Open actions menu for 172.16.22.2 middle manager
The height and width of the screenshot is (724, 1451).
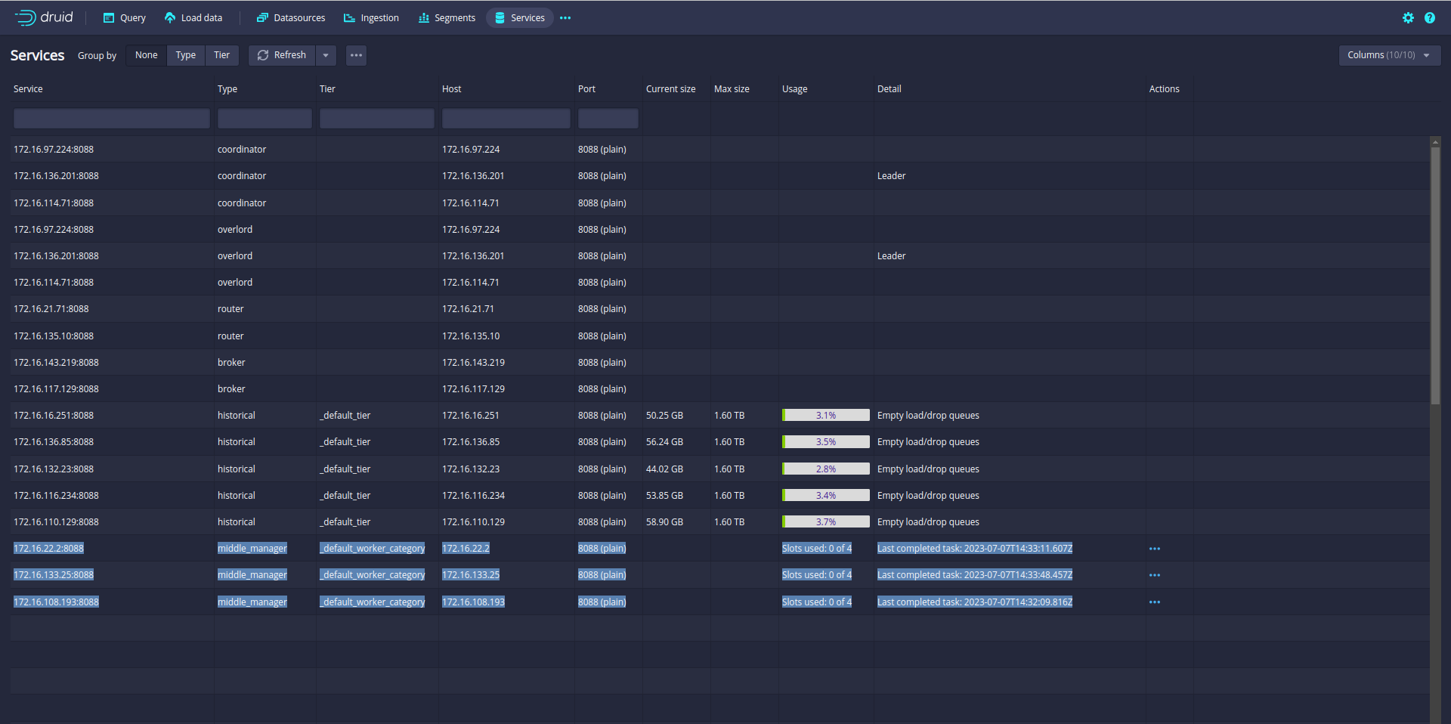1154,549
